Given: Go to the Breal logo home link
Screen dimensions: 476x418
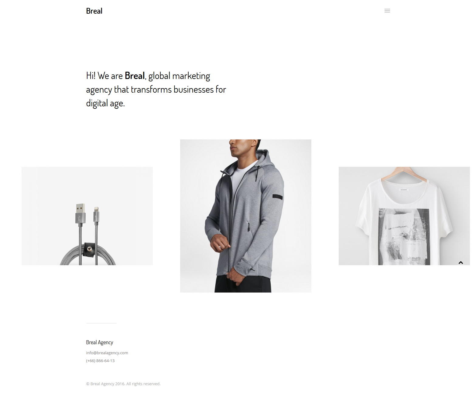Looking at the screenshot, I should (x=94, y=11).
